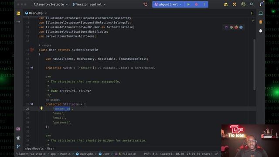This screenshot has width=279, height=157.
Task: Open file in Firefox browser icon
Action: click(x=236, y=27)
